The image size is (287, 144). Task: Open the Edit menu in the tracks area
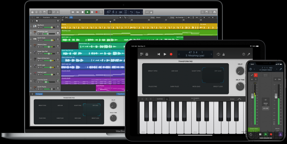tap(38, 17)
